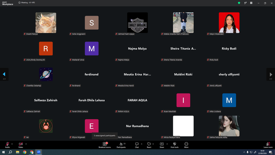This screenshot has width=275, height=155.
Task: Select Mirza Rezkya Putra's white avatar
Action: pos(183,126)
